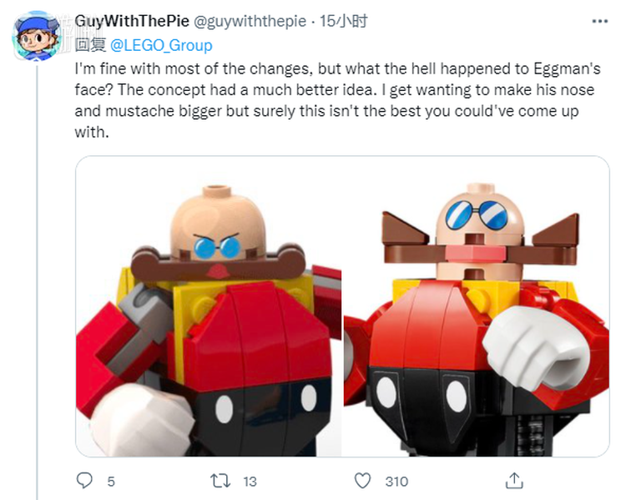Open the left Eggman concept image
The height and width of the screenshot is (500, 626).
[209, 306]
